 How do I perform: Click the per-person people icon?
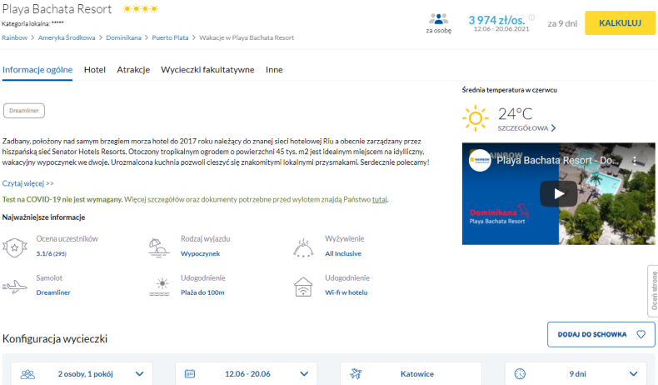[438, 19]
